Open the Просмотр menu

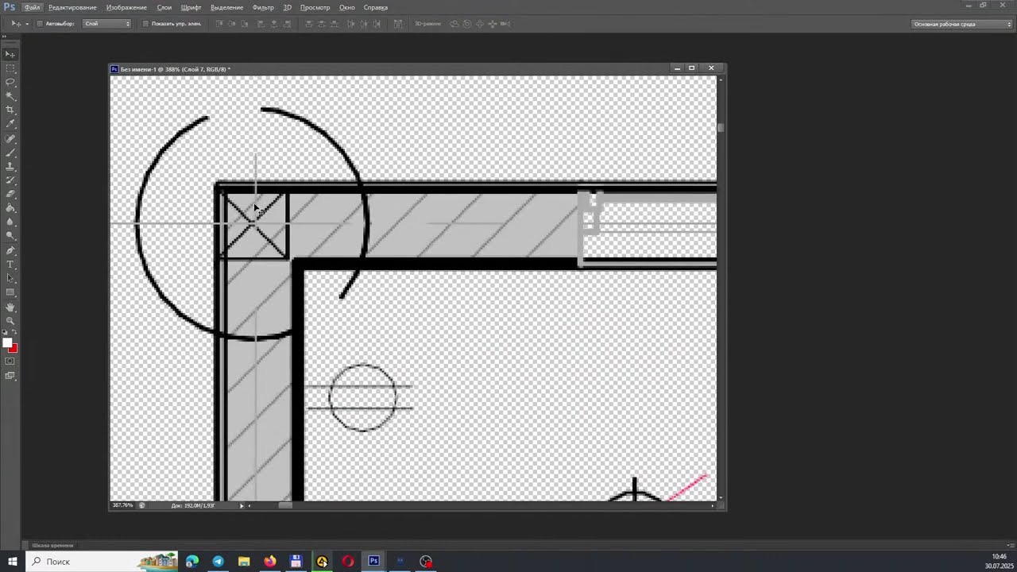pyautogui.click(x=315, y=7)
